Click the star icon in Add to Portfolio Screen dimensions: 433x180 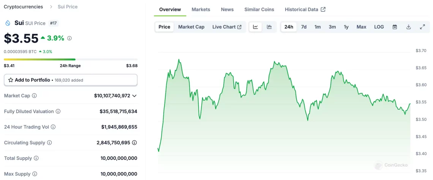click(x=11, y=80)
